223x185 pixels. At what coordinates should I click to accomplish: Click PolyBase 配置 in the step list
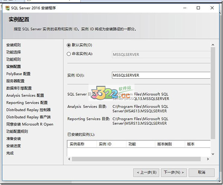(x=18, y=74)
